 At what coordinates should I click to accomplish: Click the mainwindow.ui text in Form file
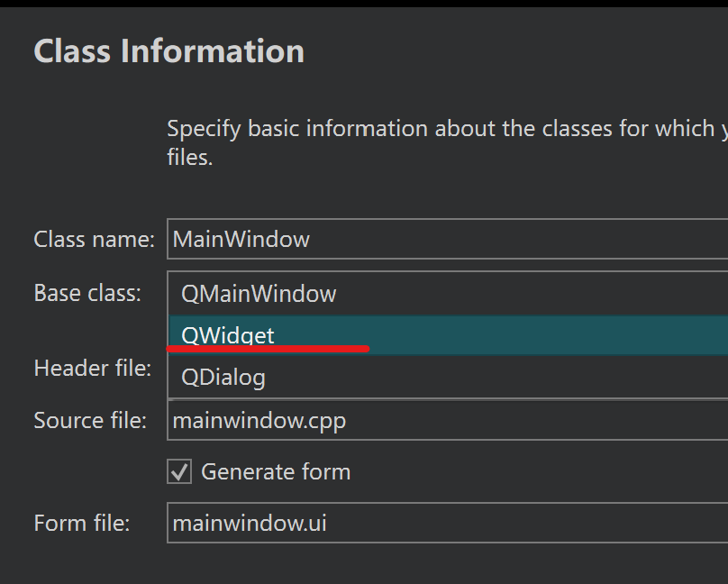[250, 523]
